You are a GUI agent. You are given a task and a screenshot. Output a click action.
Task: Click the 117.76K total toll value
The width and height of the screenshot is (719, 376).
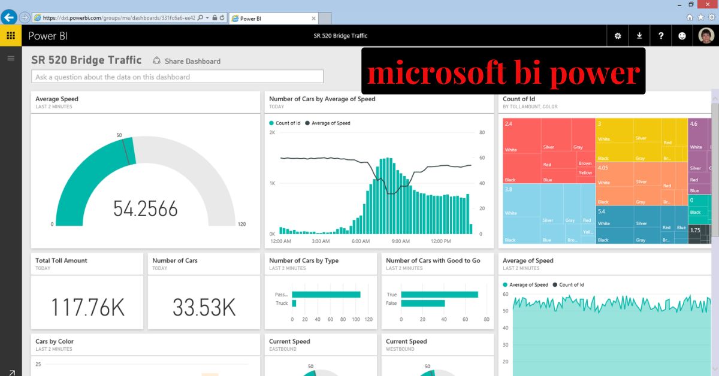[x=87, y=307]
